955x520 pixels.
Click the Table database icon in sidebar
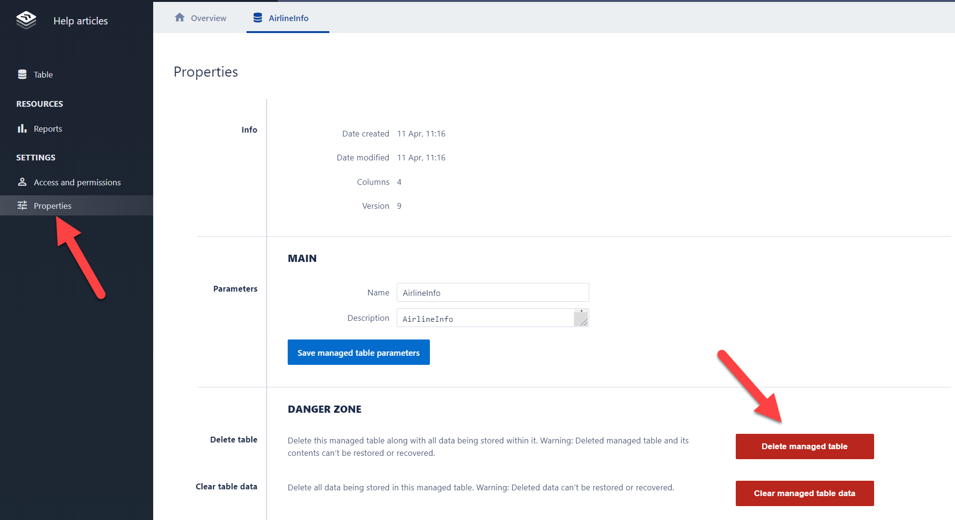pyautogui.click(x=22, y=74)
